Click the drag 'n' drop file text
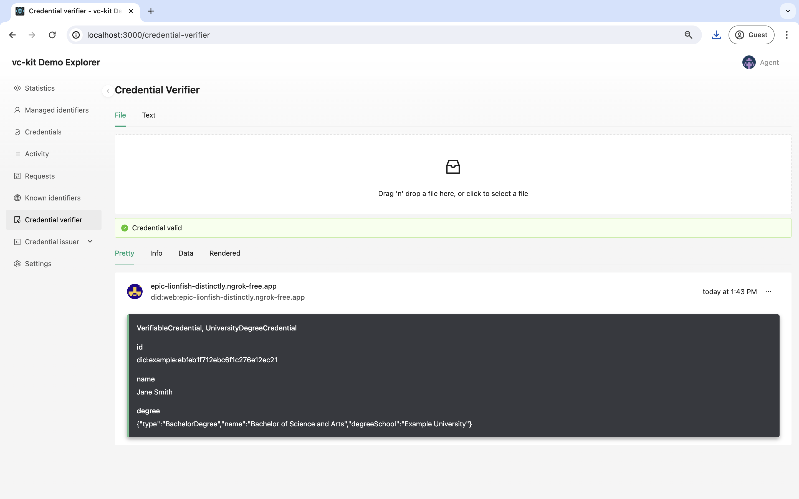This screenshot has width=799, height=499. [453, 194]
